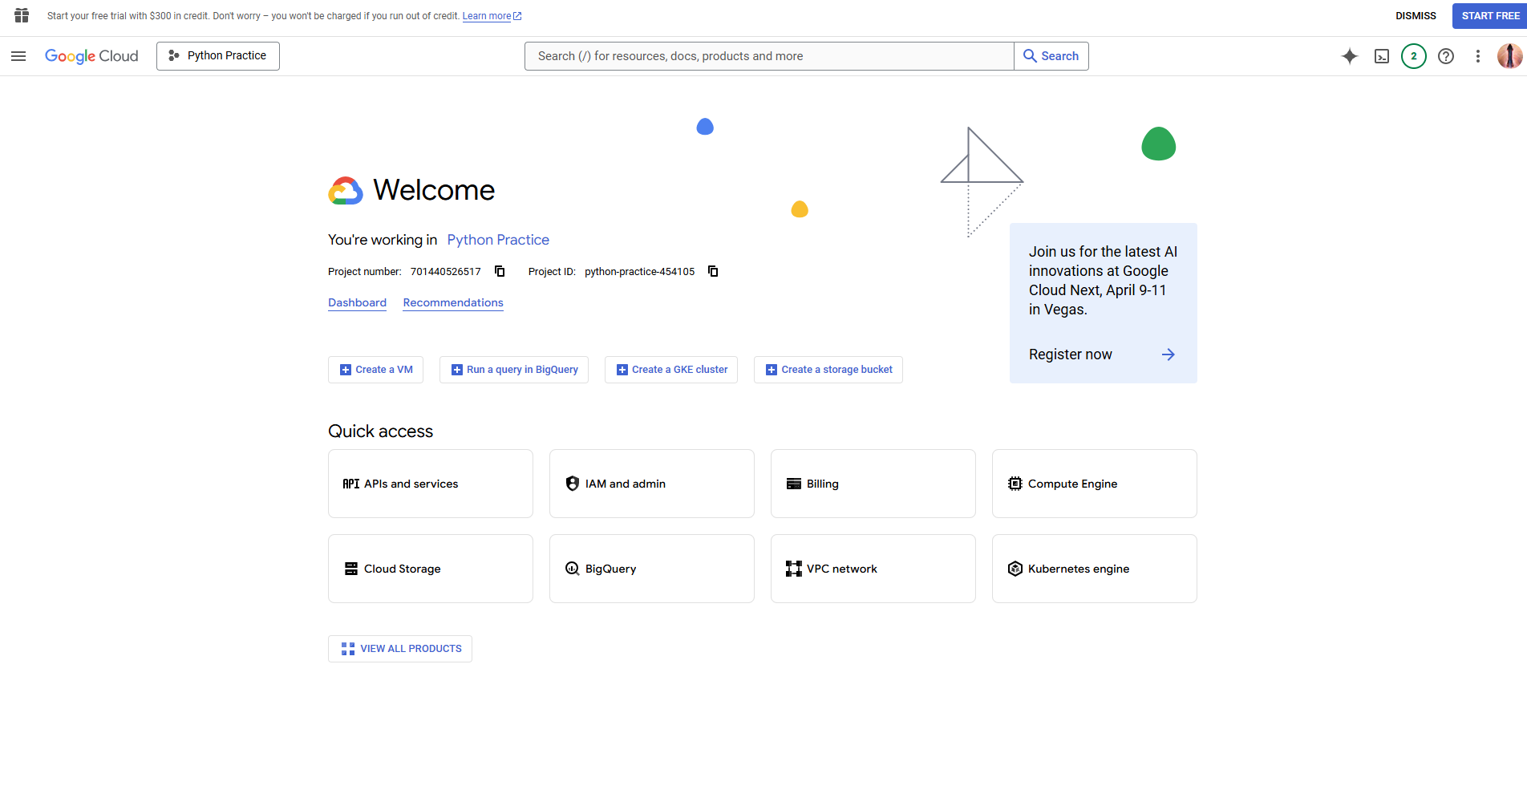The height and width of the screenshot is (794, 1527).
Task: Click Create a VM button
Action: coord(375,370)
